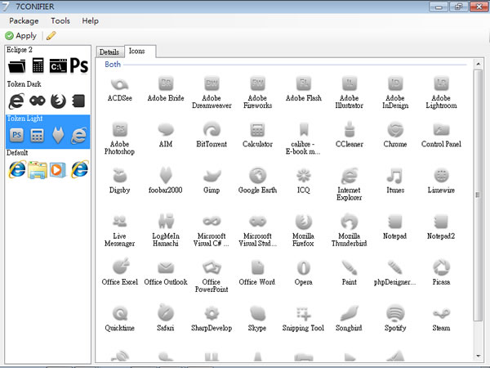Screen dimensions: 490x368
Task: Click the Google Earth icon
Action: coord(257,176)
